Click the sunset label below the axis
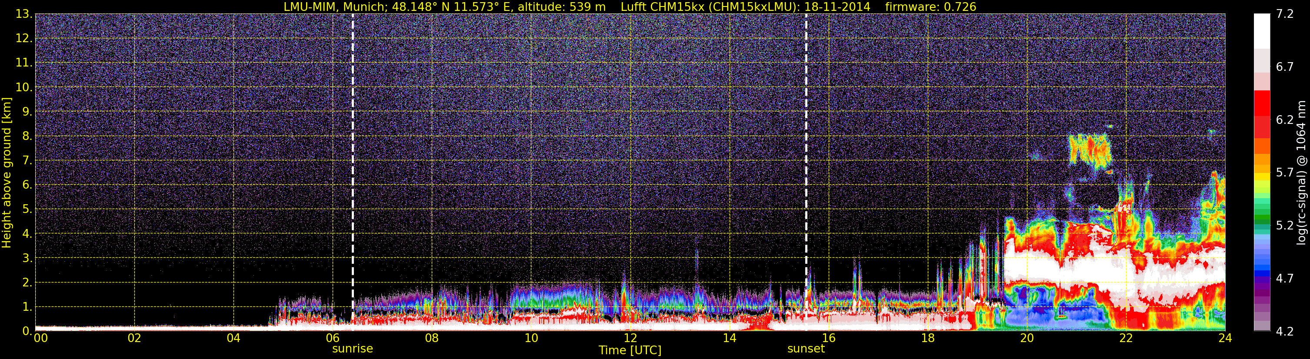 806,349
